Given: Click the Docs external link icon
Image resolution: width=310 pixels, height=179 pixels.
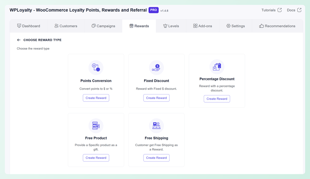Looking at the screenshot, I should tap(299, 10).
